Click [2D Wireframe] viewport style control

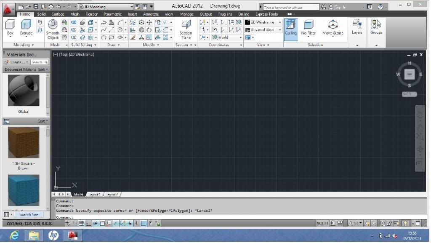(81, 54)
